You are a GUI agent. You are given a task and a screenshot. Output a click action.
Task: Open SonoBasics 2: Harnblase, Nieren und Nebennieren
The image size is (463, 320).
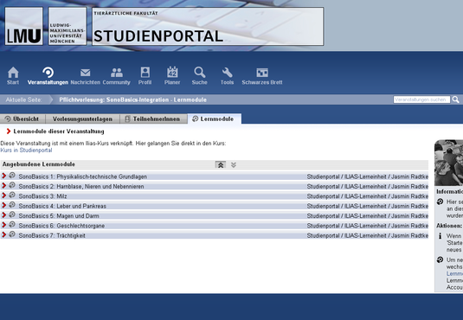[81, 187]
